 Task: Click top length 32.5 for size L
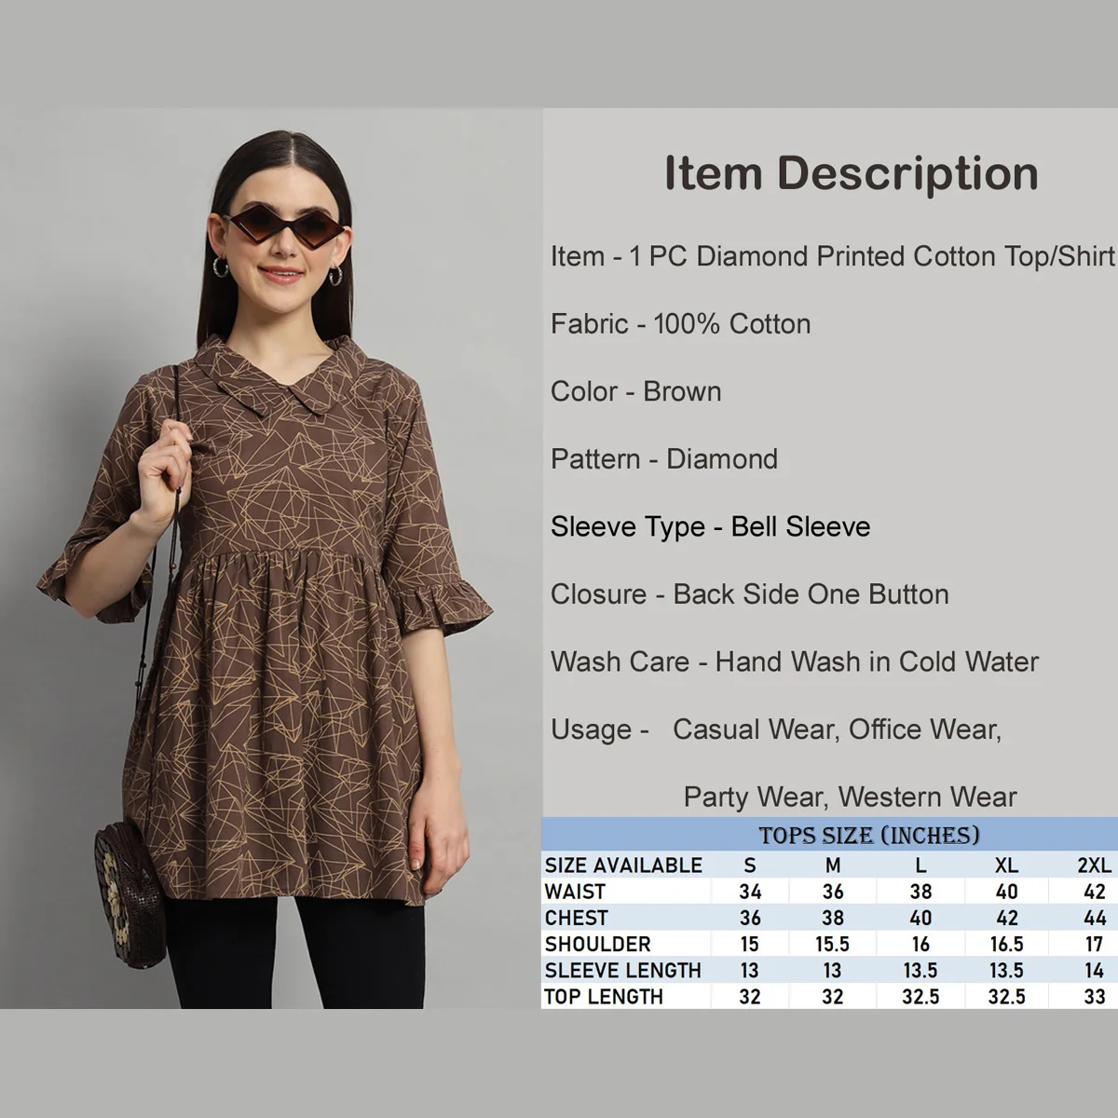(920, 996)
